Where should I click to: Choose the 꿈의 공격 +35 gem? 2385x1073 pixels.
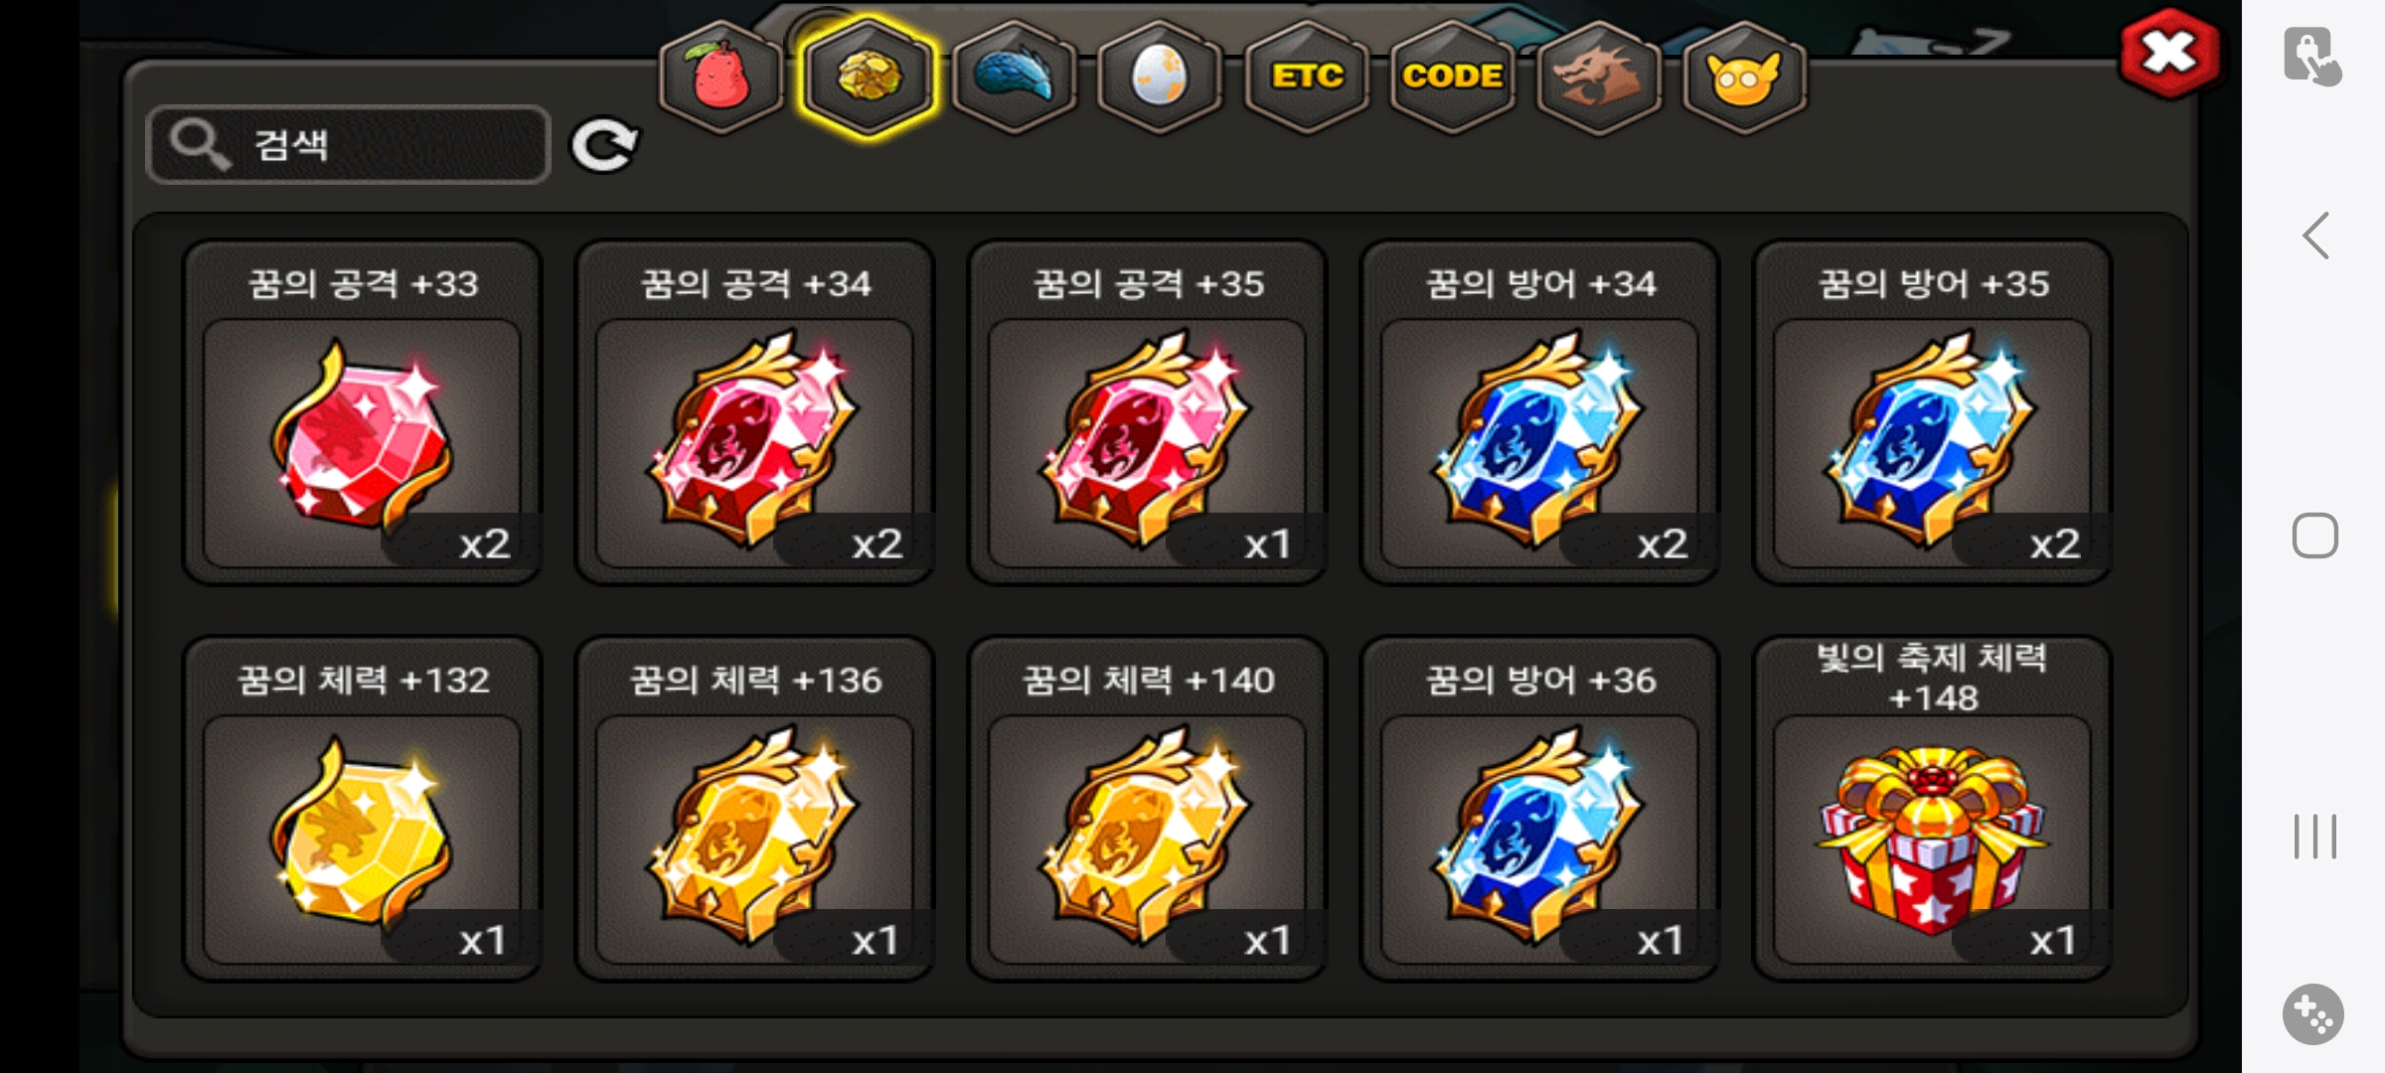click(x=1147, y=412)
